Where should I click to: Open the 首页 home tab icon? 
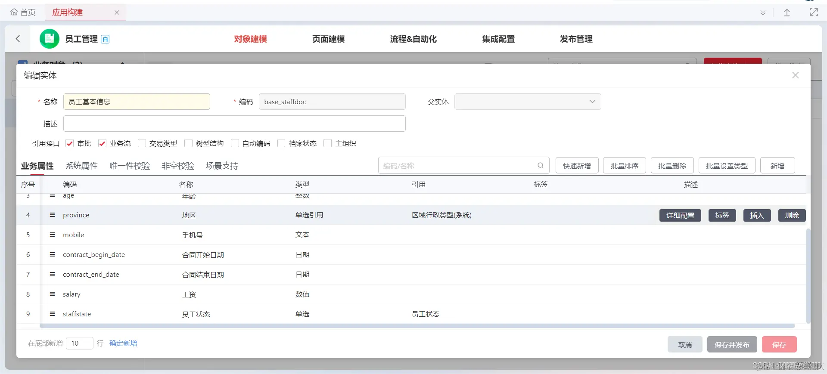(x=14, y=12)
